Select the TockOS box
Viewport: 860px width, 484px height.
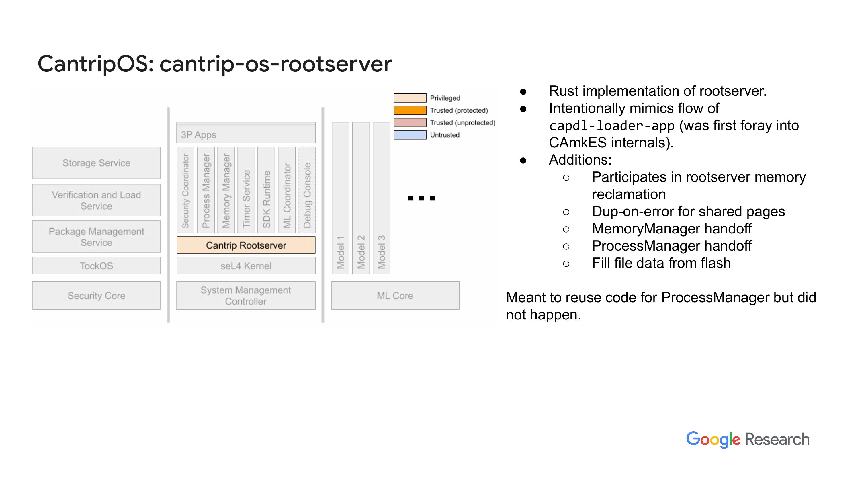[96, 266]
